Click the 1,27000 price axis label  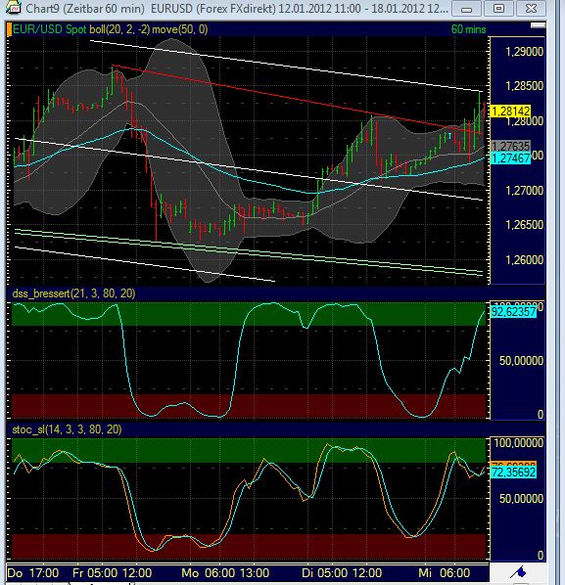(x=524, y=191)
